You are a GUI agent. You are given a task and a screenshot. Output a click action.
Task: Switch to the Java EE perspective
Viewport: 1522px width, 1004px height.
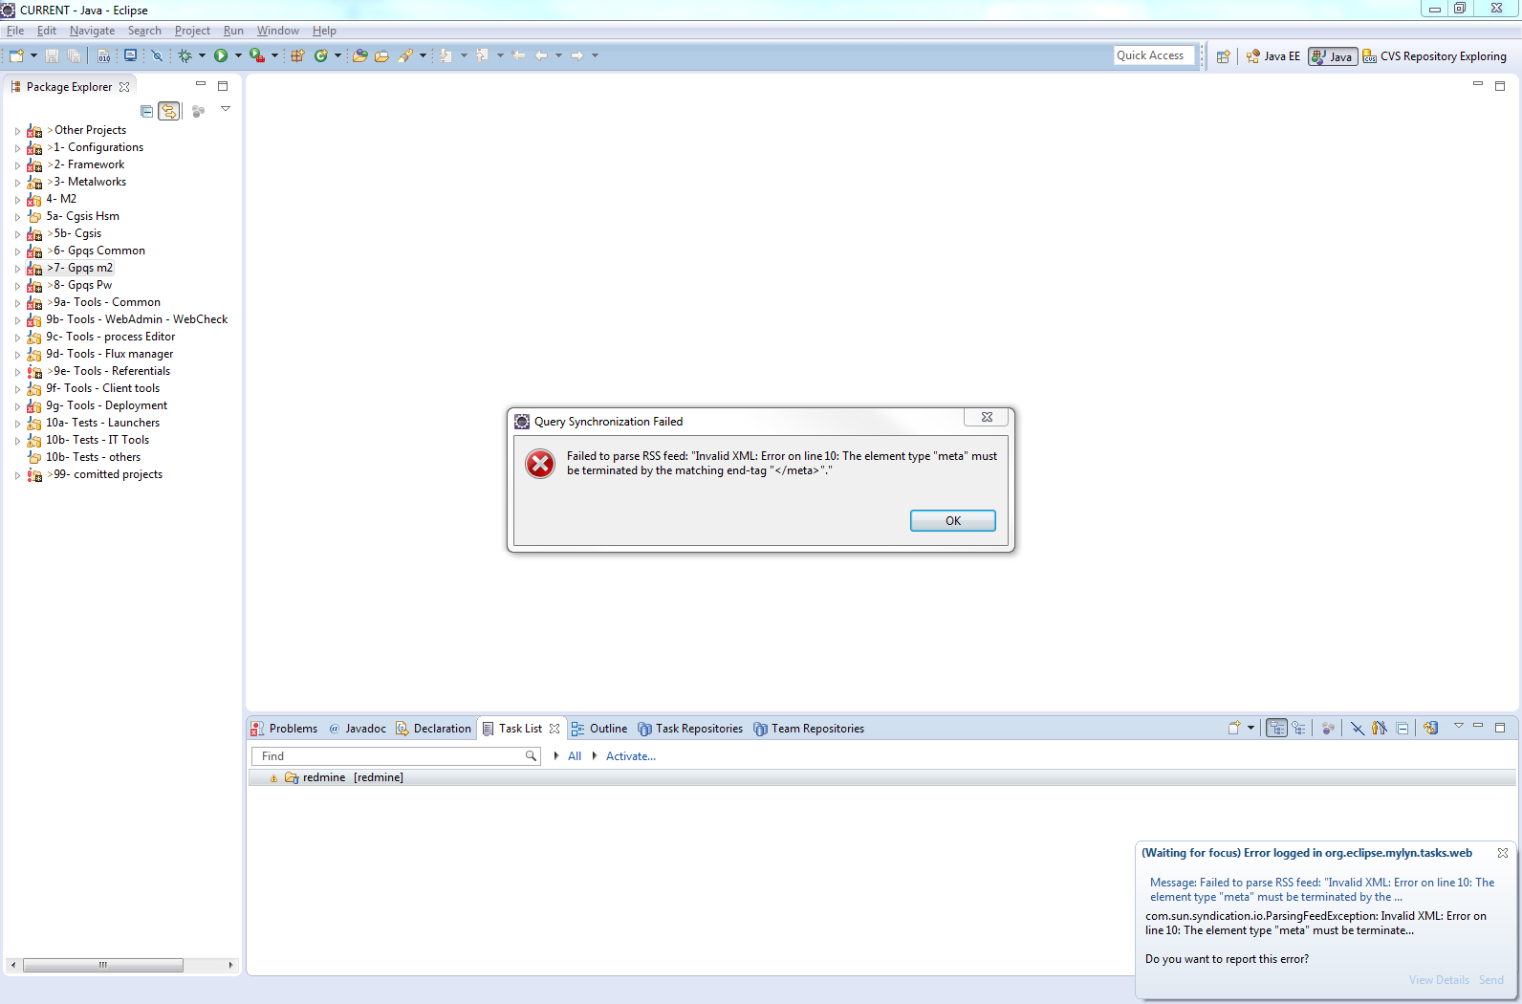coord(1272,56)
